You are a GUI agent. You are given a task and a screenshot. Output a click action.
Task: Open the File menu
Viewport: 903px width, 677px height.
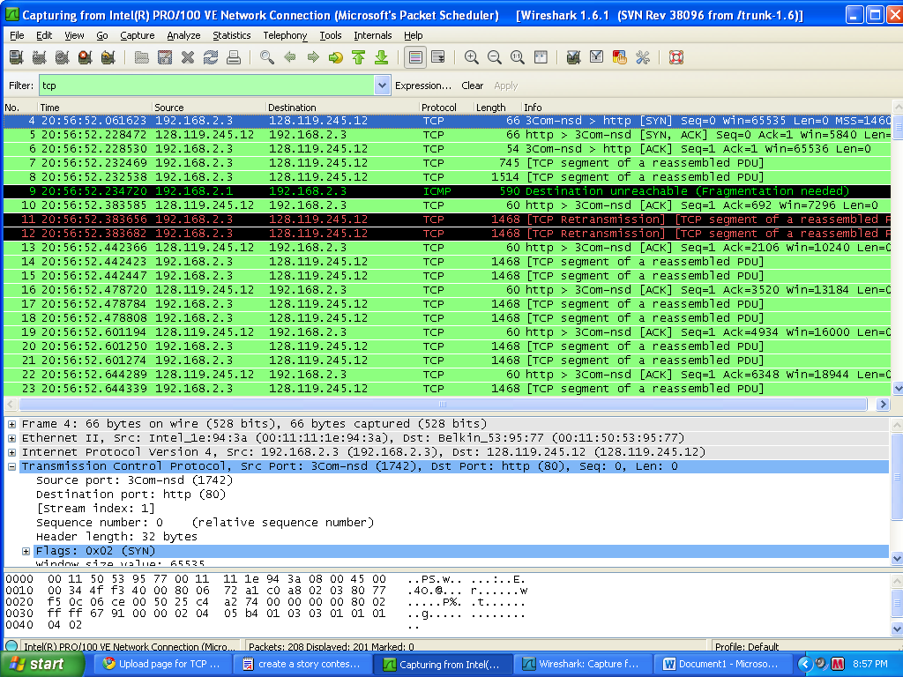click(17, 35)
